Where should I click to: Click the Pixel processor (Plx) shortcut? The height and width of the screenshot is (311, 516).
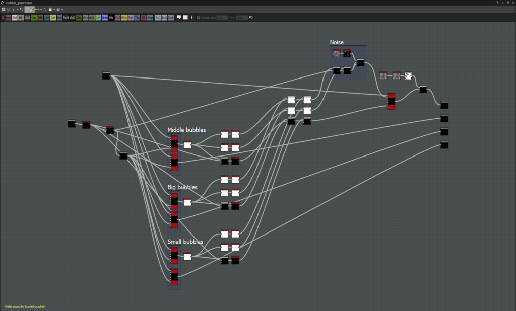point(111,18)
